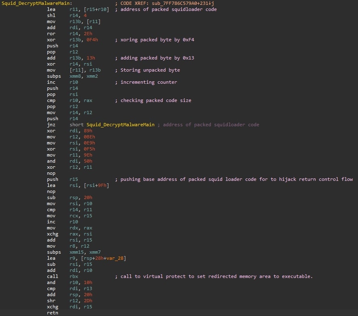Click the var_28 stack variable name

[115, 258]
